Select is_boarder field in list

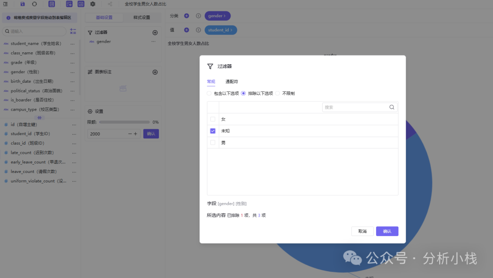pos(32,100)
